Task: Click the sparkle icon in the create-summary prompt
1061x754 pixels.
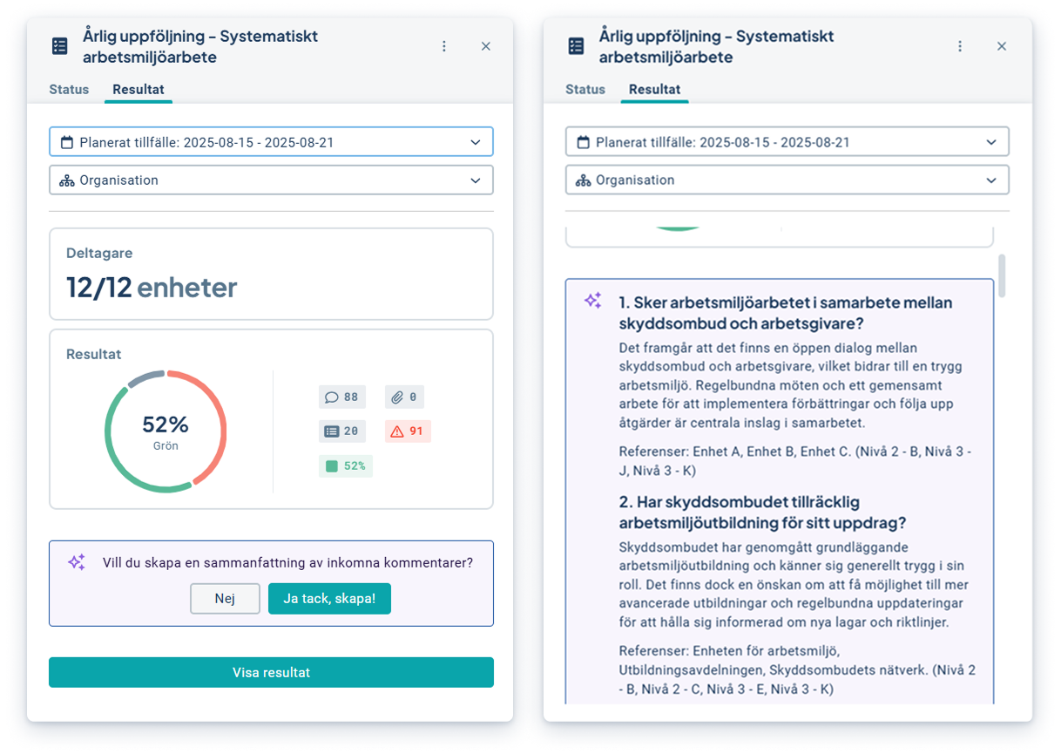Action: [77, 562]
